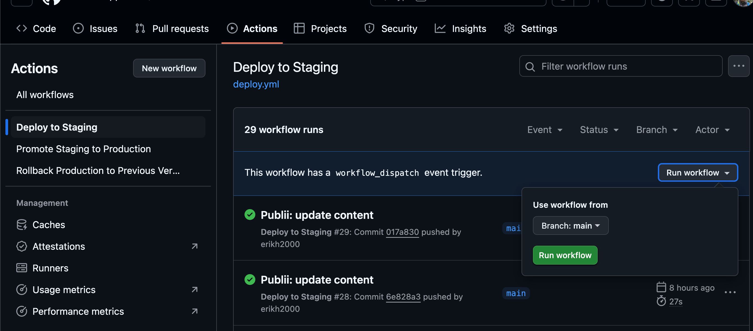This screenshot has height=331, width=753.
Task: Open the workflow options ellipsis menu
Action: pyautogui.click(x=739, y=66)
